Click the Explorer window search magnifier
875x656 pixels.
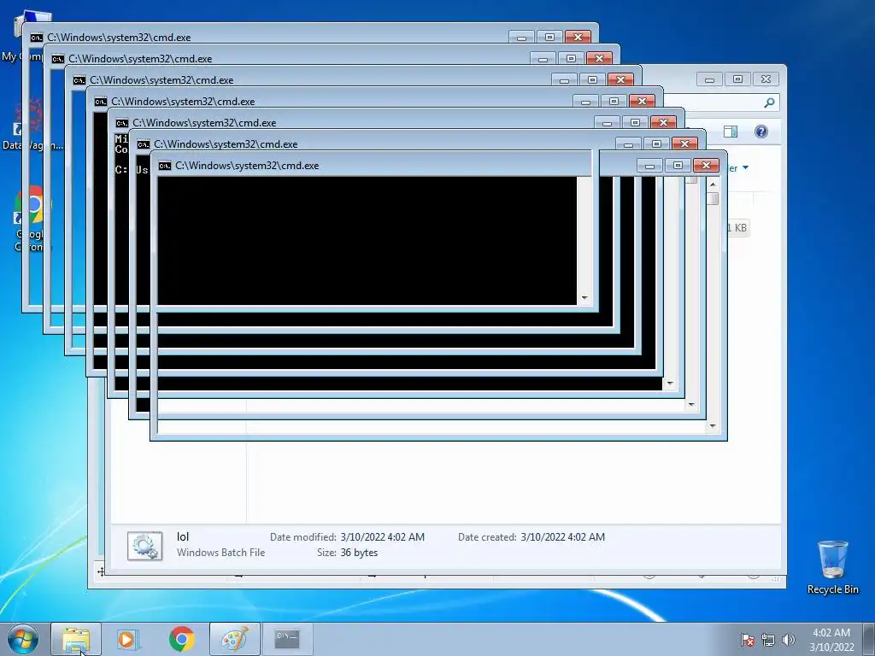pyautogui.click(x=769, y=102)
